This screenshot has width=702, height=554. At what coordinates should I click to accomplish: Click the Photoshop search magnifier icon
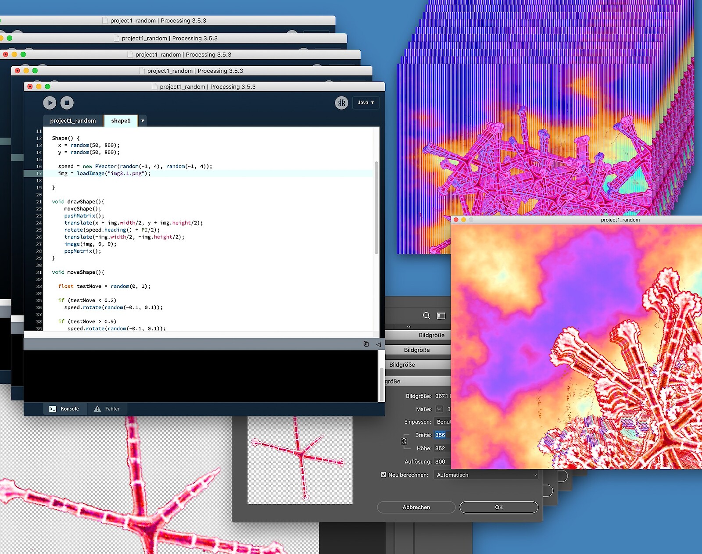pos(426,316)
